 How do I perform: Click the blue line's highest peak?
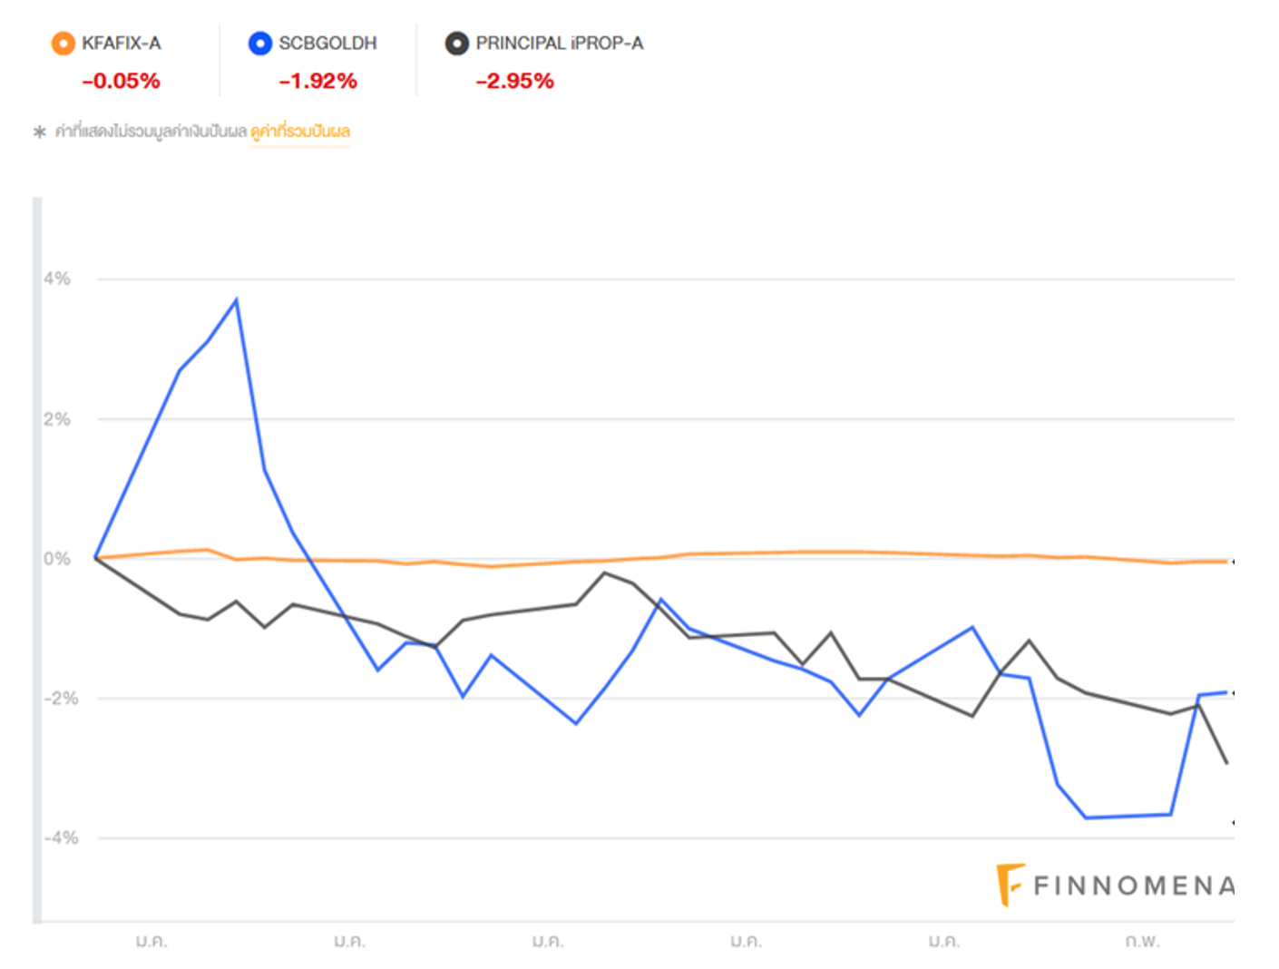pos(237,300)
